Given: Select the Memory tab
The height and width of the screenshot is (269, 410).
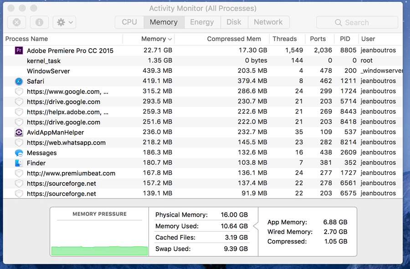Looking at the screenshot, I should [x=164, y=22].
